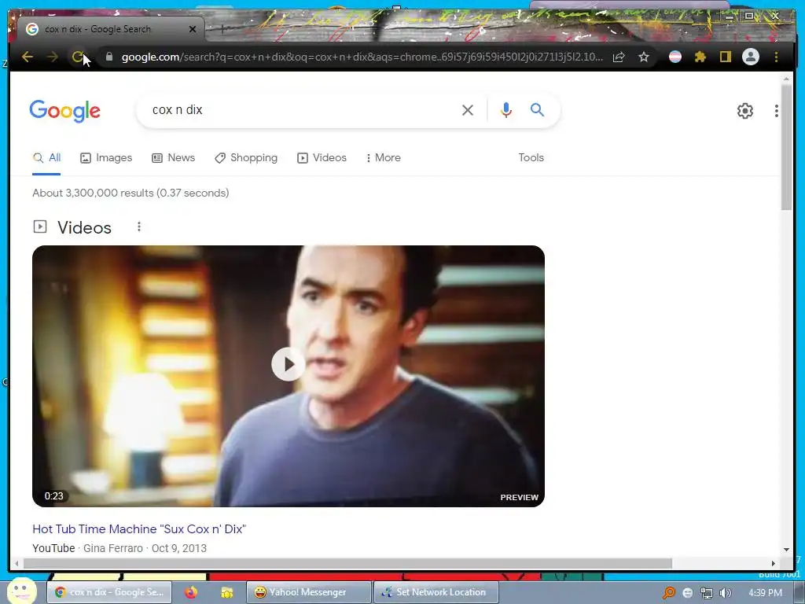Open the Start menu smiley orb
This screenshot has width=805, height=604.
coord(21,591)
